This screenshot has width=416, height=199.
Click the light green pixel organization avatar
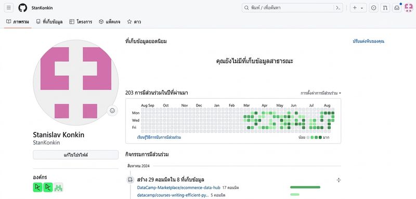click(58, 188)
